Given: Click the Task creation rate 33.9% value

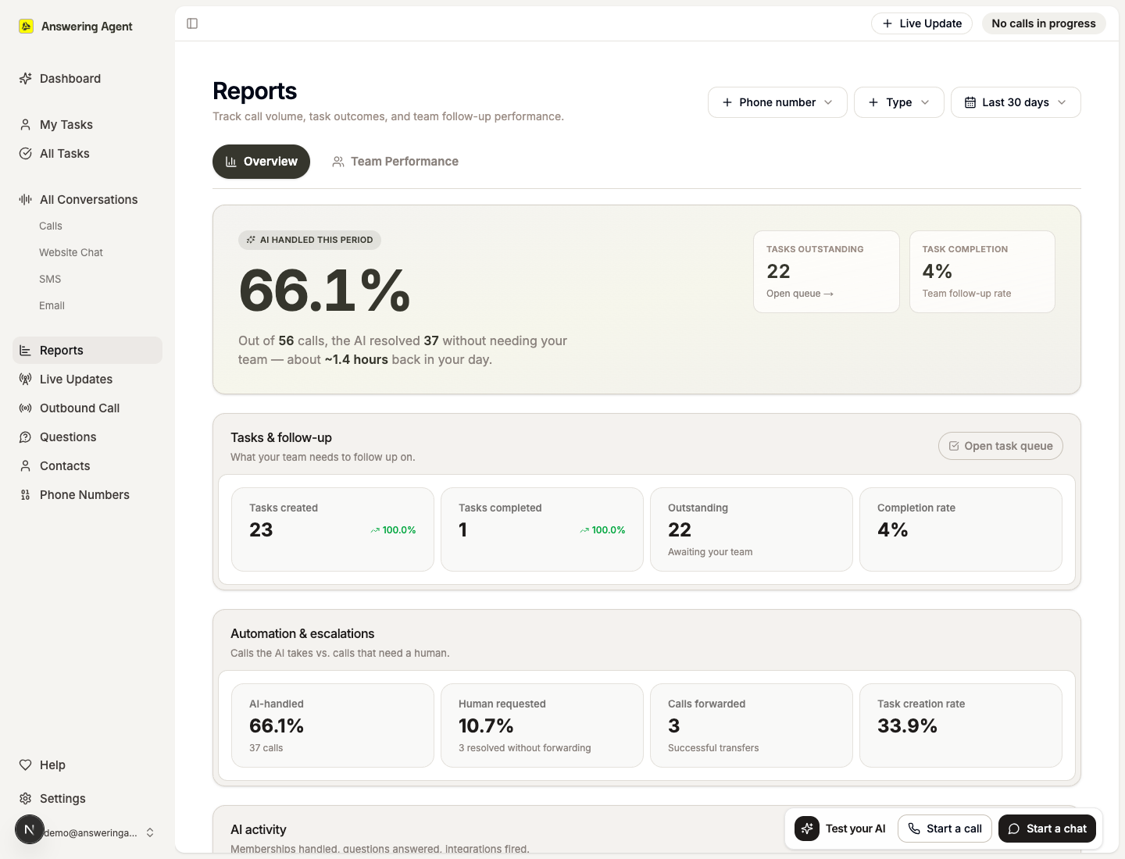Looking at the screenshot, I should [x=907, y=726].
